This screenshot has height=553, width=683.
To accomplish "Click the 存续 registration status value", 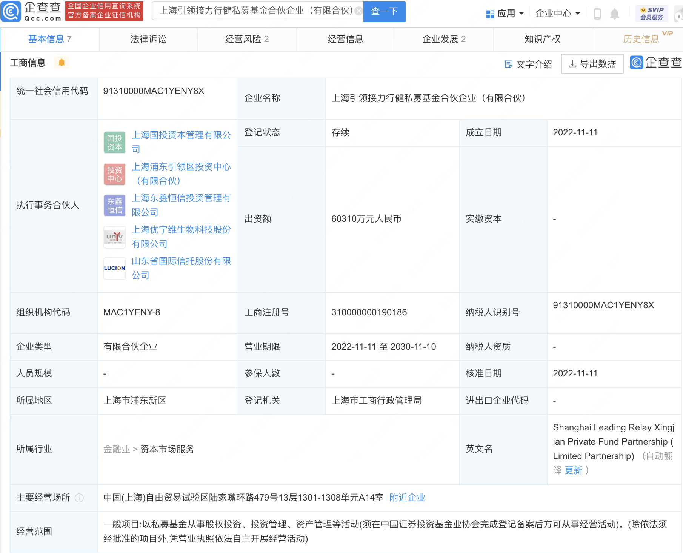I will click(x=340, y=132).
